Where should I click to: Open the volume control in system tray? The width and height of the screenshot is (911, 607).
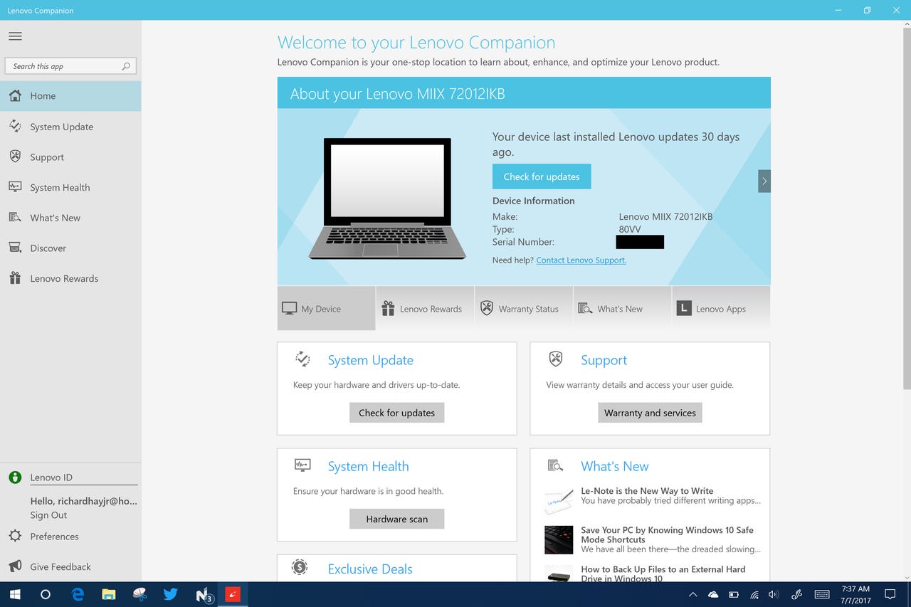(774, 594)
